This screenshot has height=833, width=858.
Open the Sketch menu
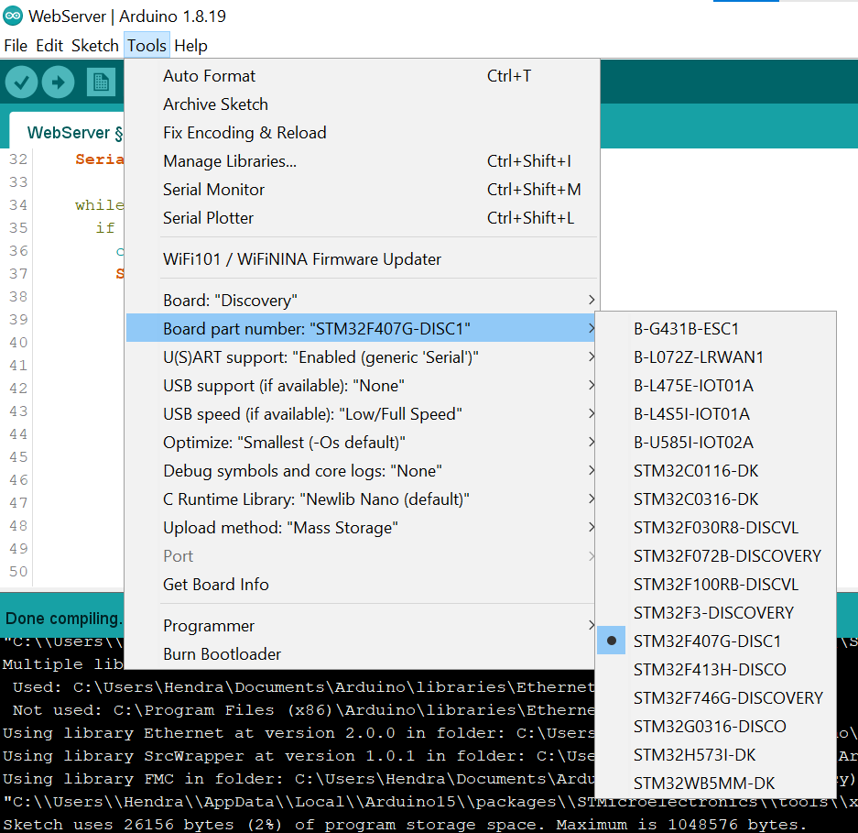[x=94, y=46]
